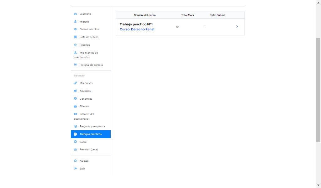This screenshot has height=188, width=321.
Task: Click the Escritorio dashboard icon
Action: [x=75, y=14]
